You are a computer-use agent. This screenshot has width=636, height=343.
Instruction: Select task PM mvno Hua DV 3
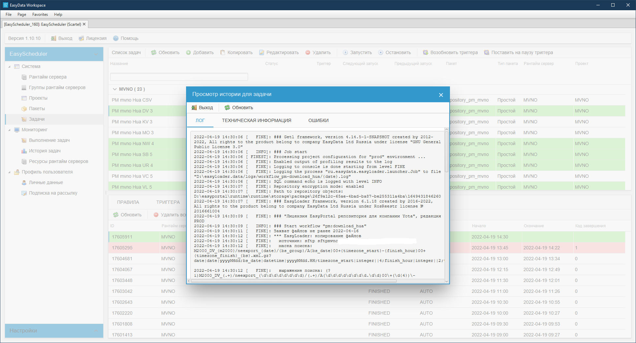pos(132,111)
